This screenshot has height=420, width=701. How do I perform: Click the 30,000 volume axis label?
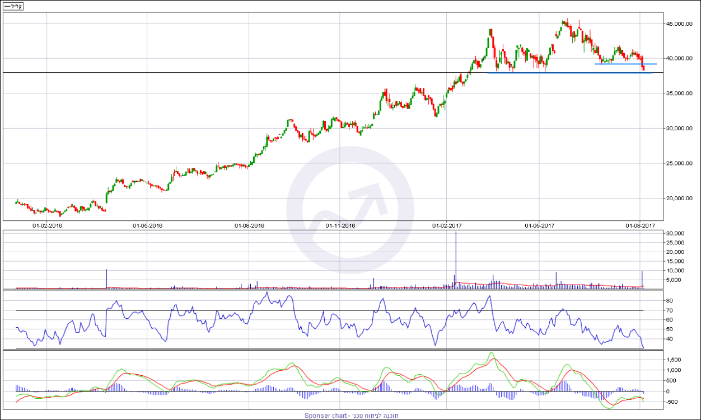pos(674,233)
